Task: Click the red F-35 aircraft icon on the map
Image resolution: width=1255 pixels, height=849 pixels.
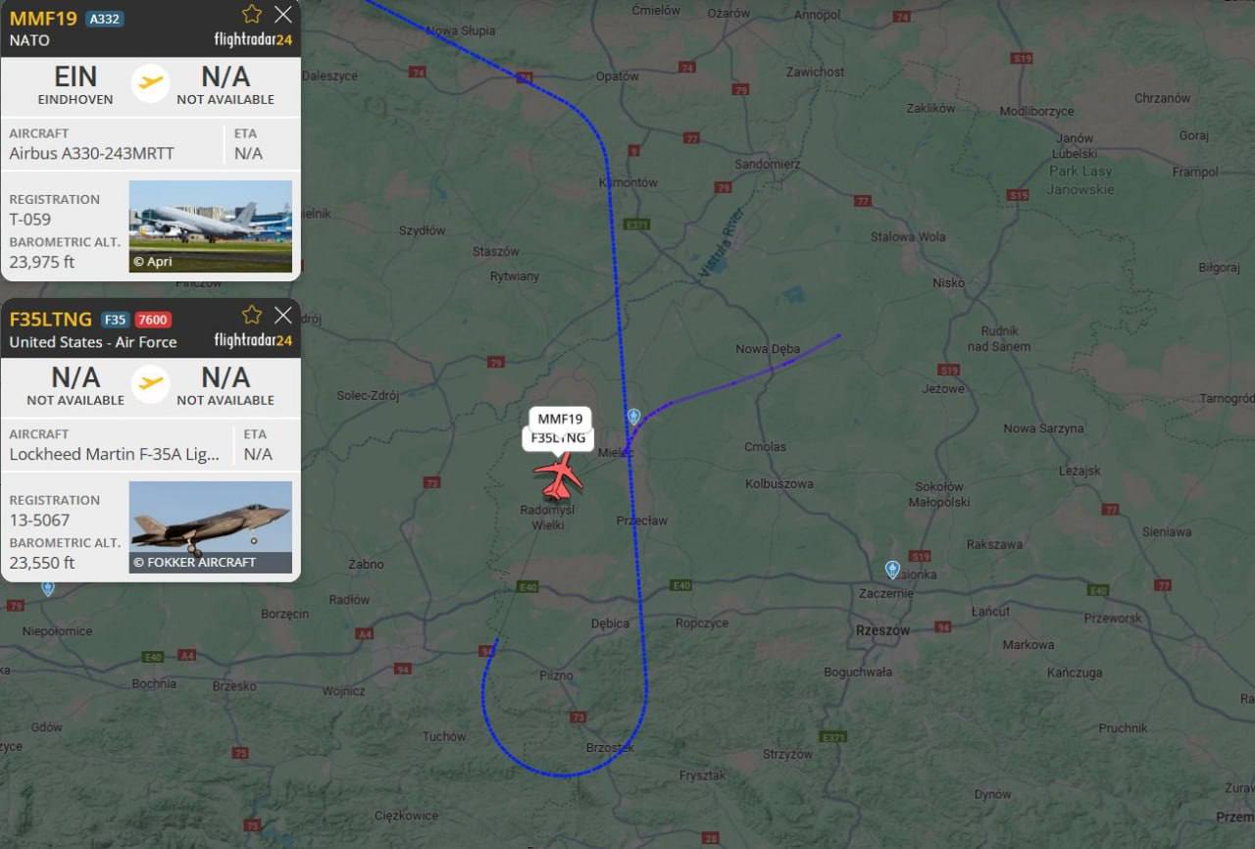Action: pos(558,475)
